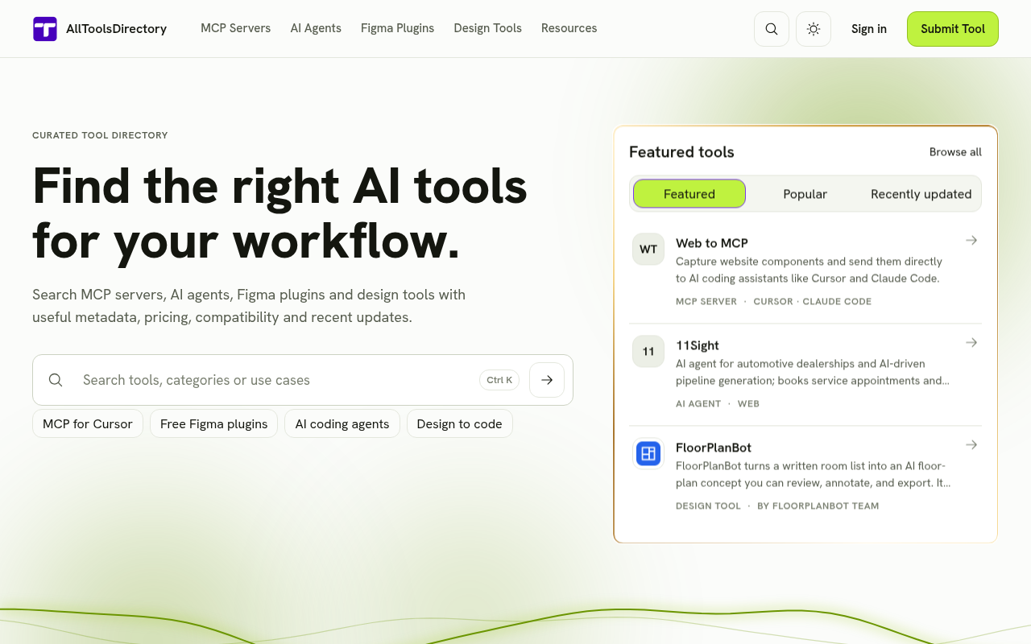The width and height of the screenshot is (1031, 644).
Task: Open the Browse all link
Action: click(x=955, y=152)
